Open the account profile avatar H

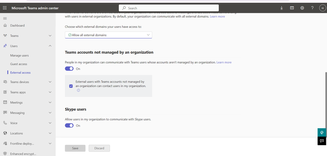[322, 8]
